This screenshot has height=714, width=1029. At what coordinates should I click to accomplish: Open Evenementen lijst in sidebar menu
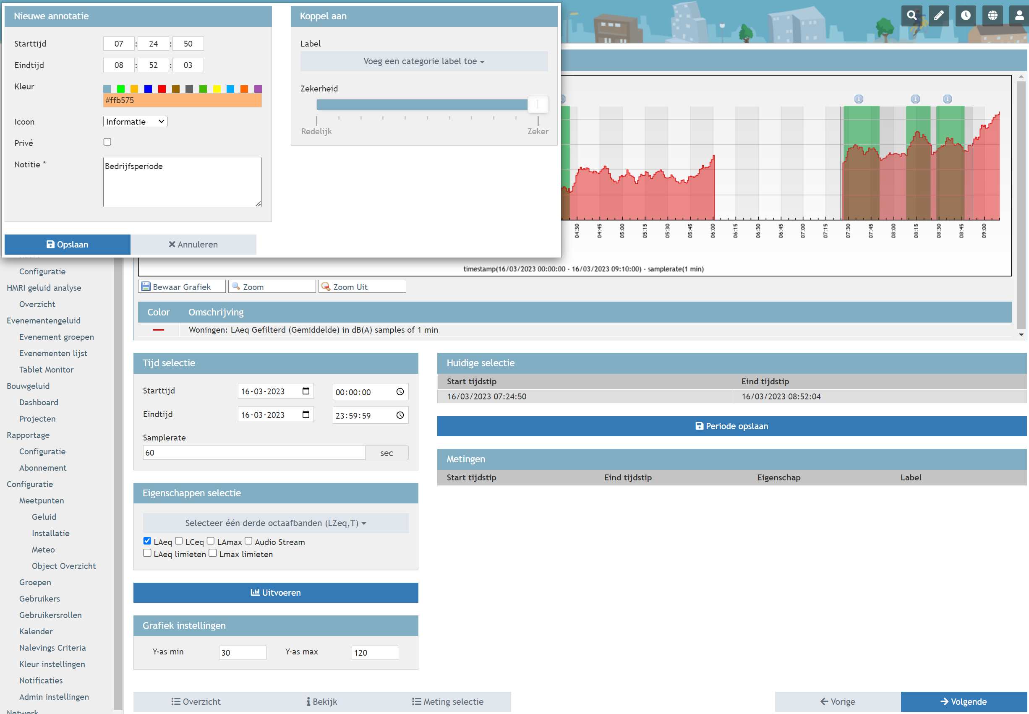point(53,353)
